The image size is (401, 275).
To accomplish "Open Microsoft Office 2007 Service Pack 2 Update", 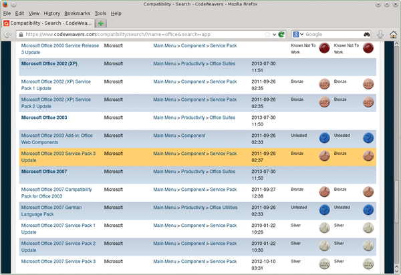I will pyautogui.click(x=58, y=247).
